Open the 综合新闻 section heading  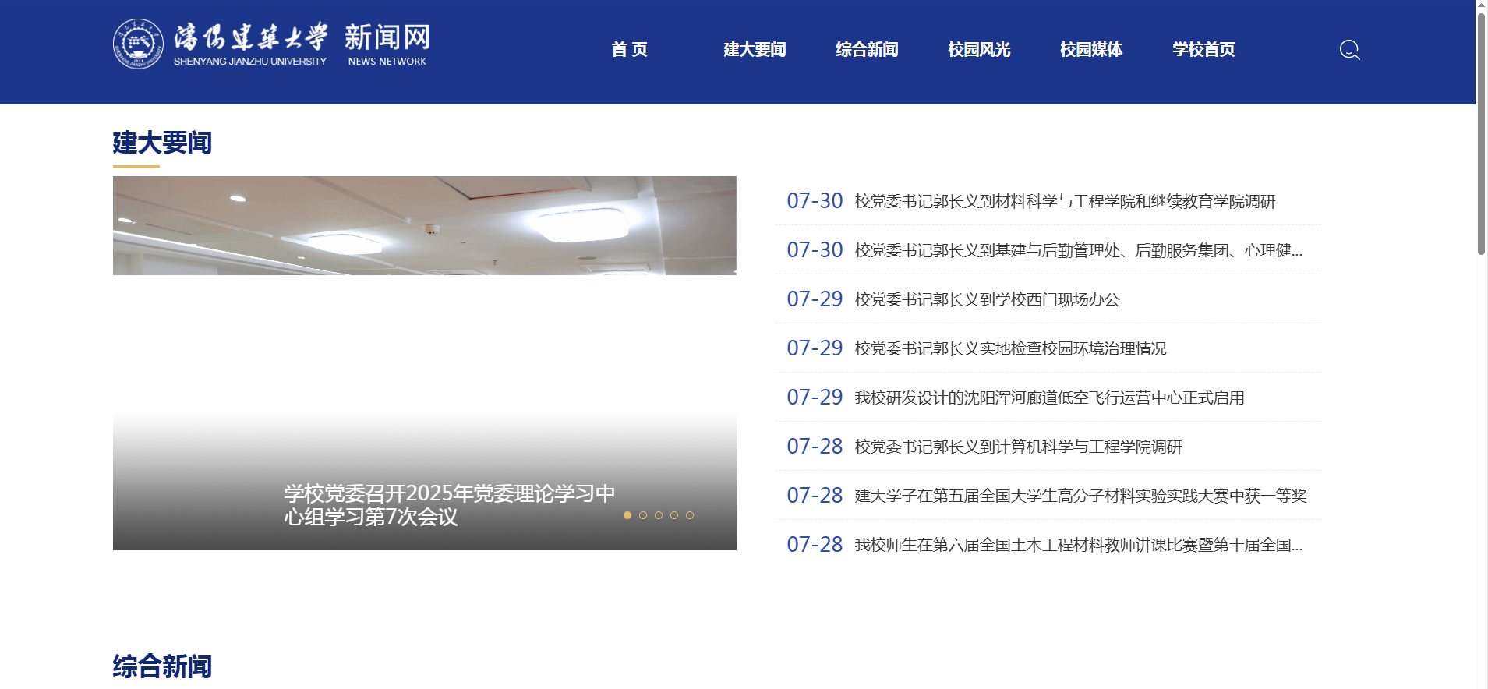tap(162, 666)
